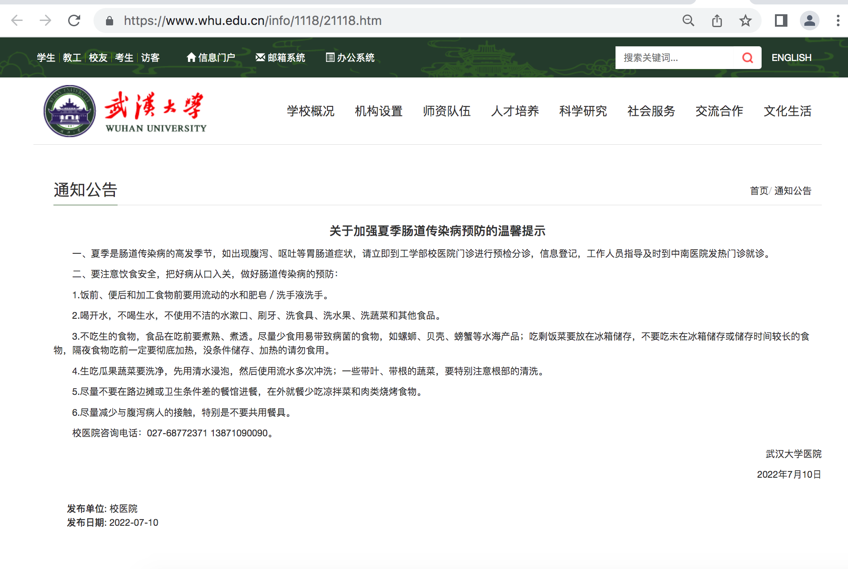Open 科学研究 menu
Screen dimensions: 848x569
pos(583,111)
